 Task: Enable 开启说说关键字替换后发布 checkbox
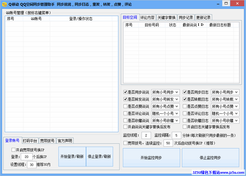125,127
